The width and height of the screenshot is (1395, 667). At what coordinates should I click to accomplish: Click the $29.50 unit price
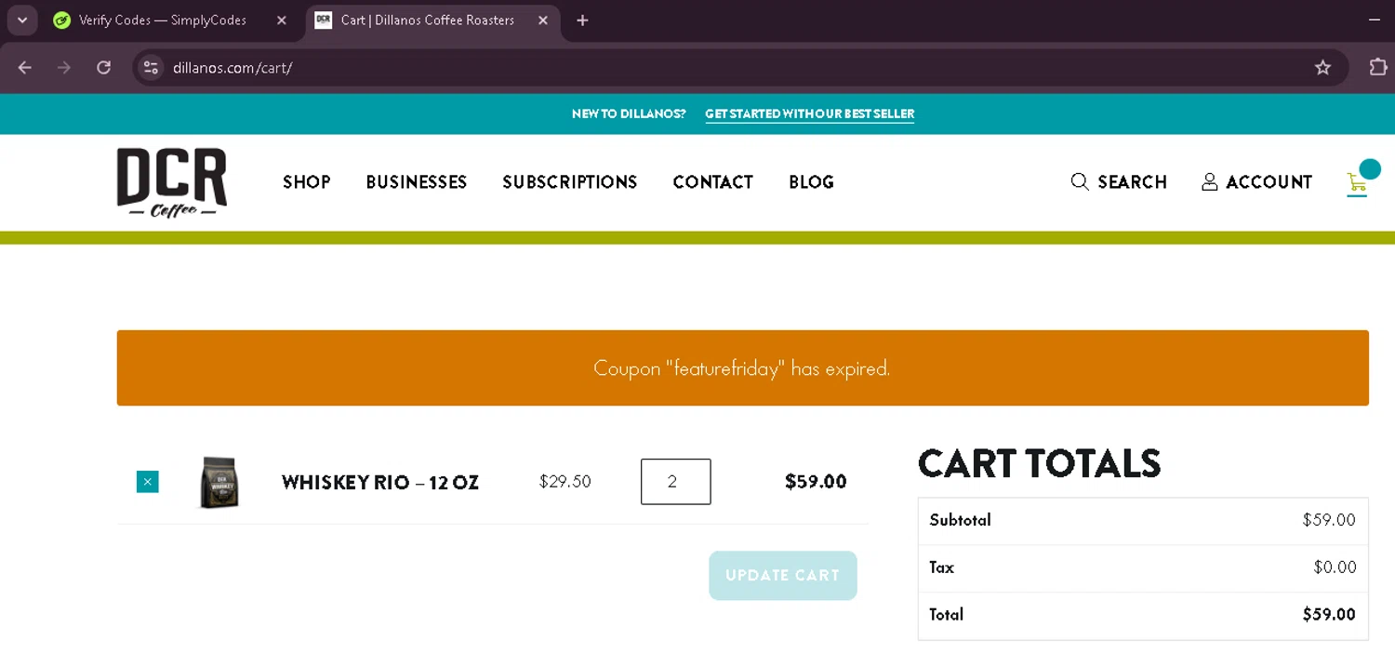coord(565,482)
